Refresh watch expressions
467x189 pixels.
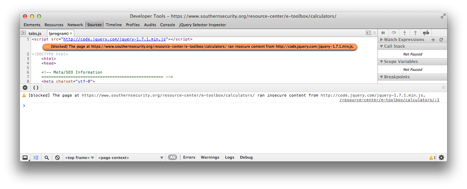(x=441, y=40)
